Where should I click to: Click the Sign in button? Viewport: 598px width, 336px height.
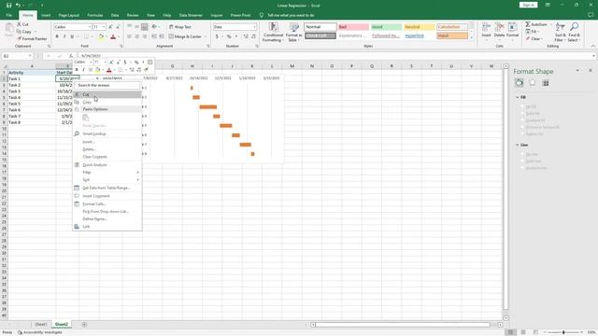pos(528,5)
